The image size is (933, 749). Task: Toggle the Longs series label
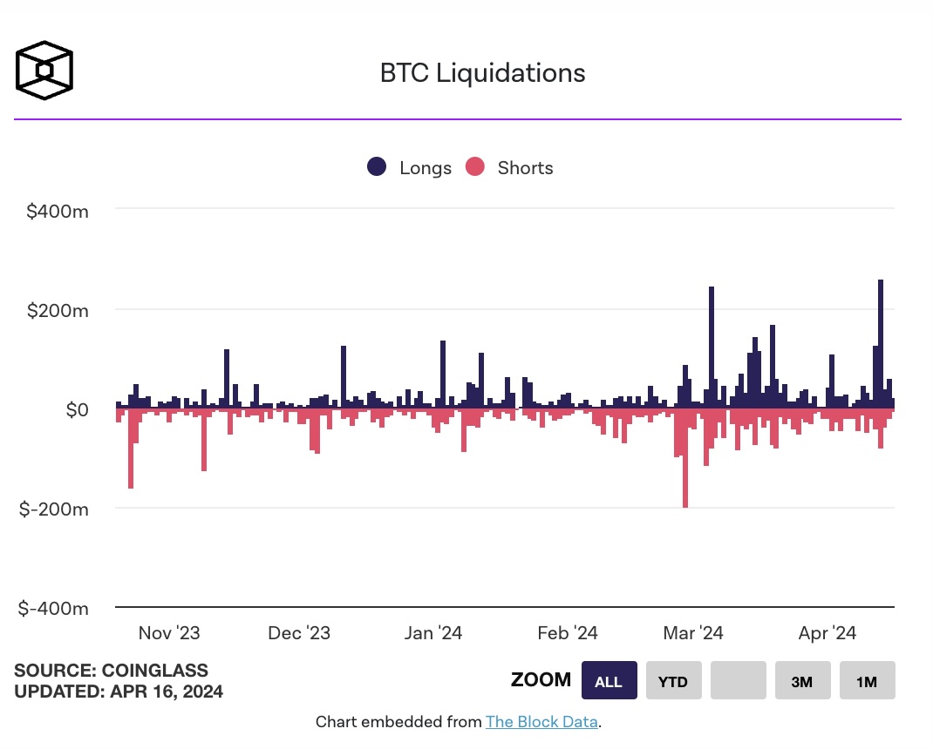425,168
